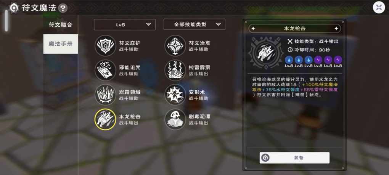Click the last thunder rune Lv.8 icon

(338, 60)
